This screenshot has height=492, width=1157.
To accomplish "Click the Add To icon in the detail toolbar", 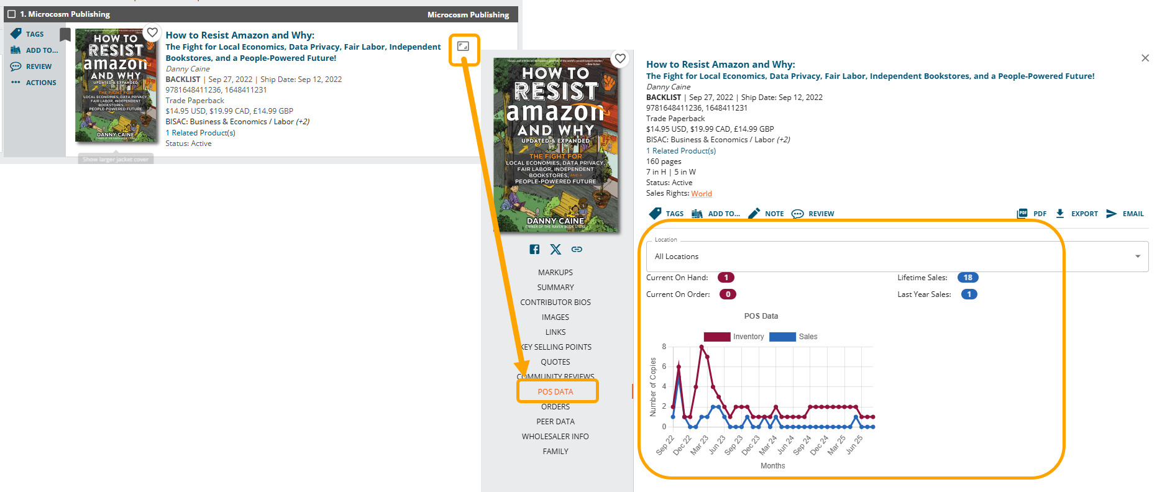I will pyautogui.click(x=697, y=214).
